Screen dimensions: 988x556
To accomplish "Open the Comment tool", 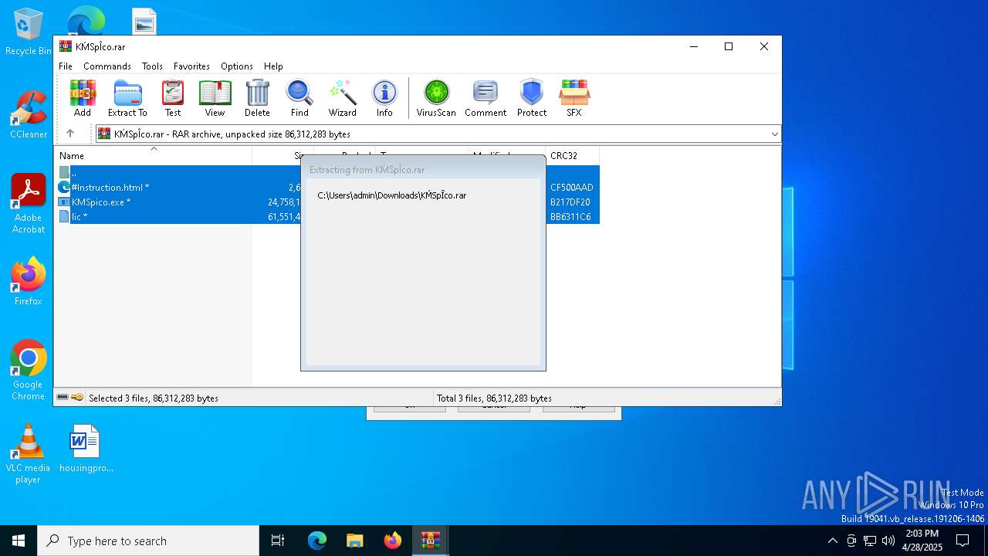I will coord(486,98).
